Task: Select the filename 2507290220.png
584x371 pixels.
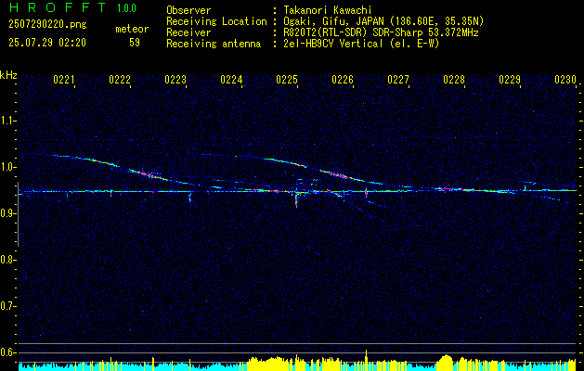Action: point(47,25)
